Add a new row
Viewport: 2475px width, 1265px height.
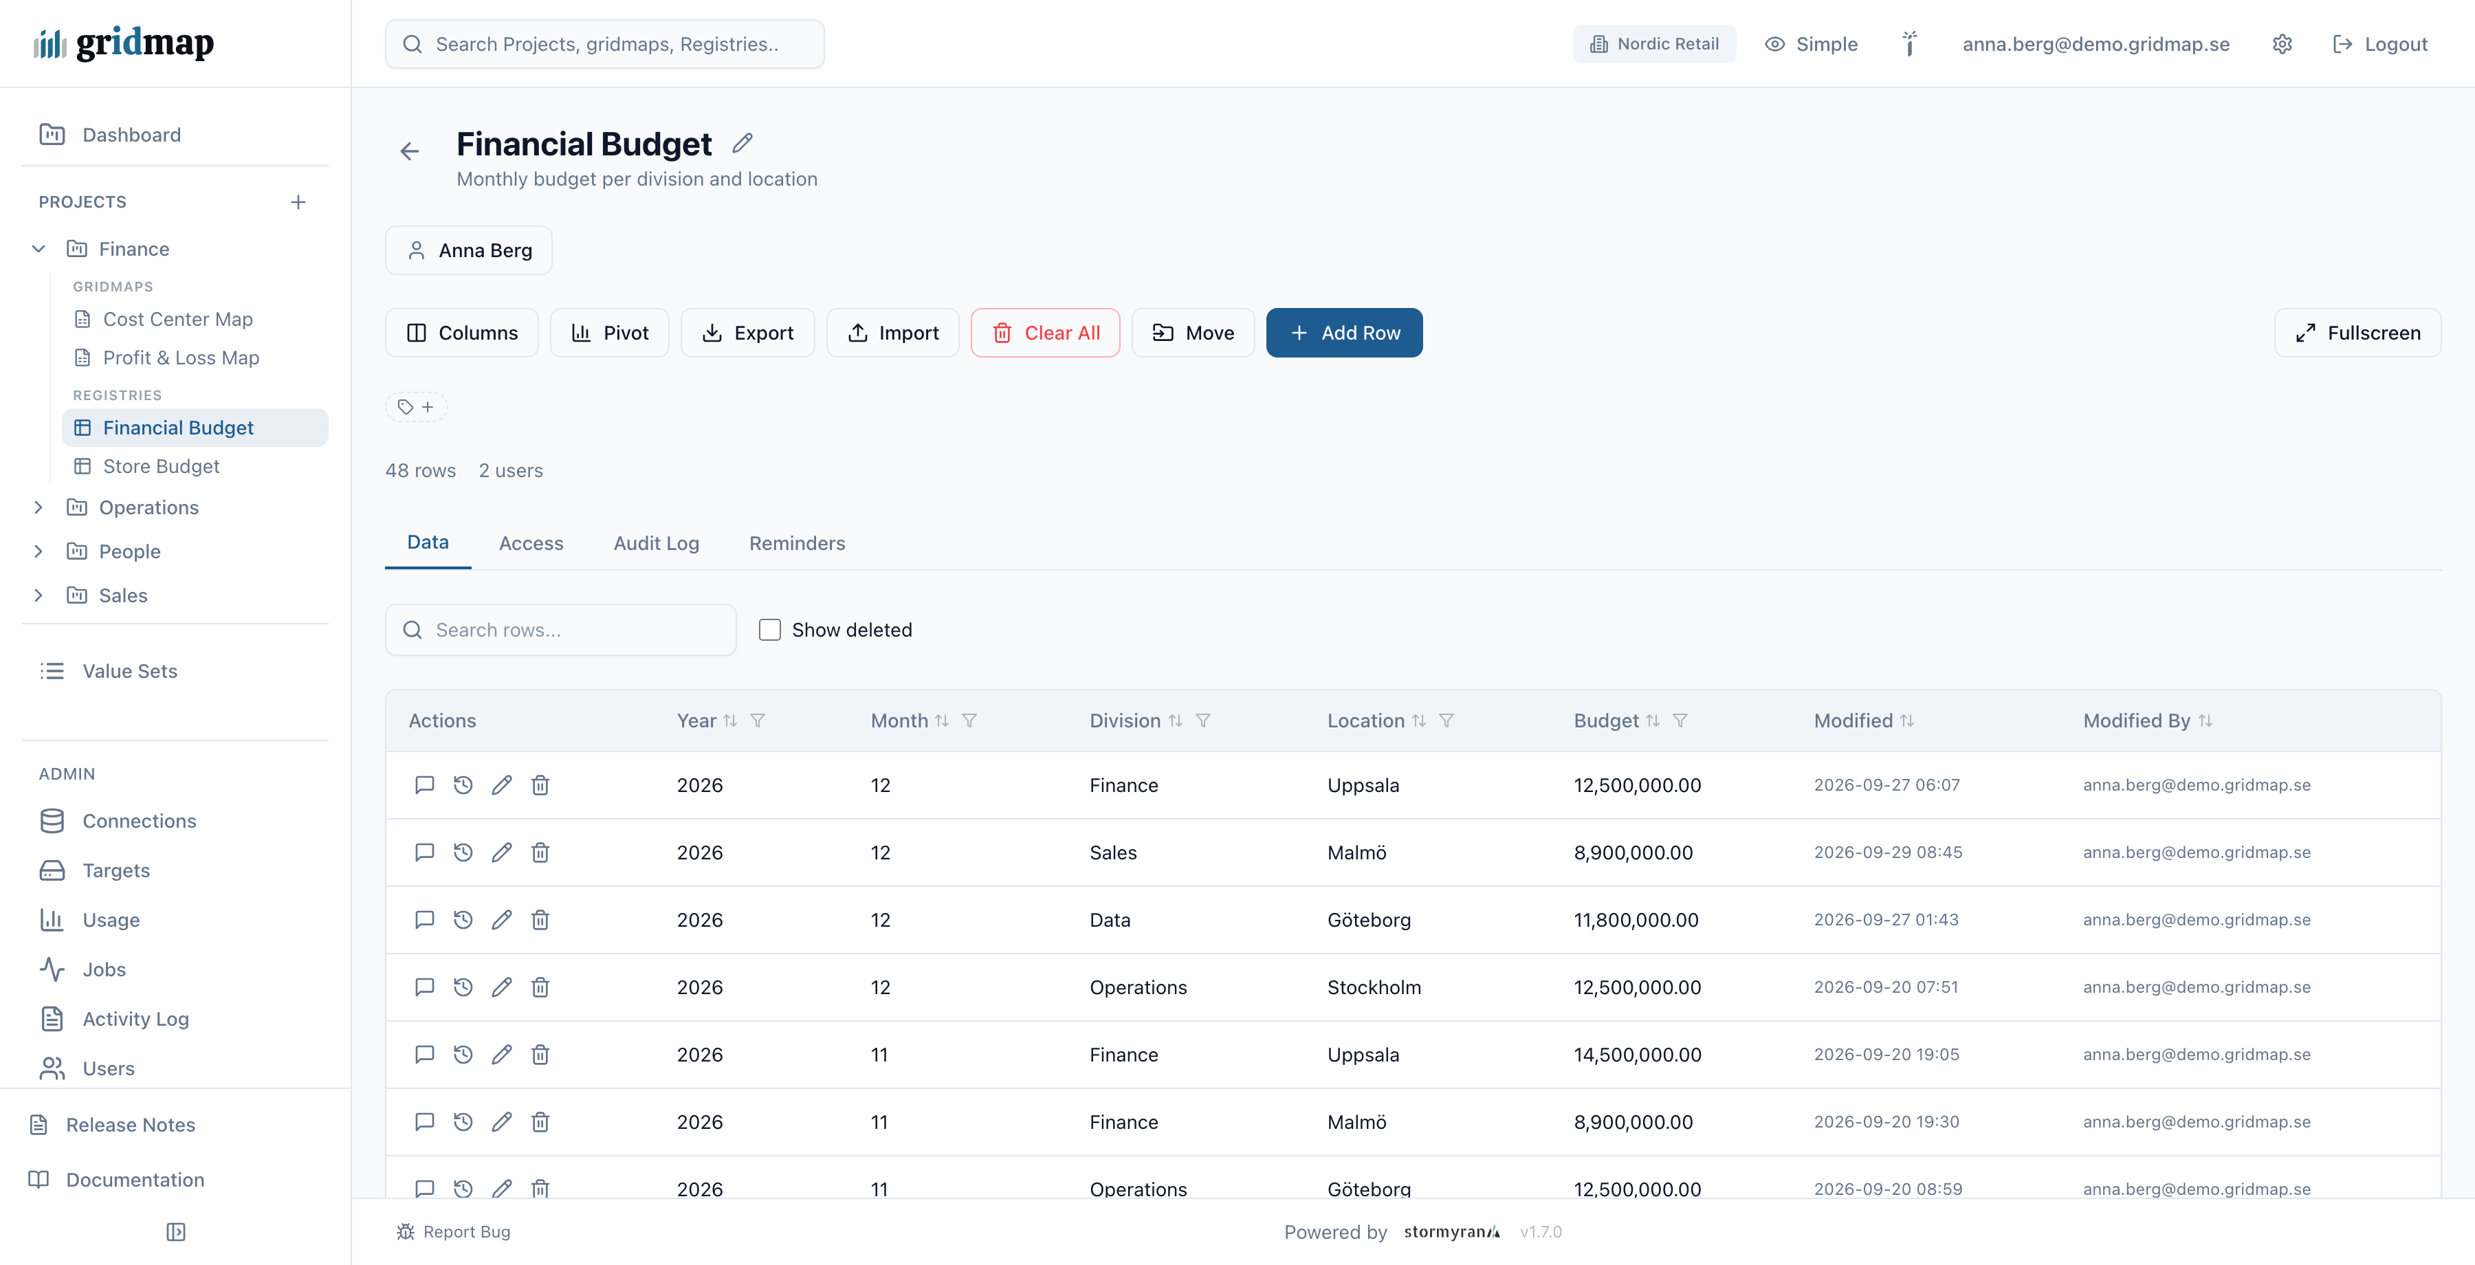[x=1344, y=332]
